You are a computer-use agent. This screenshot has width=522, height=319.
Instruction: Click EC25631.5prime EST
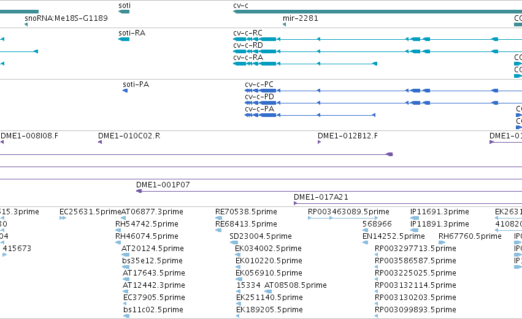63,218
